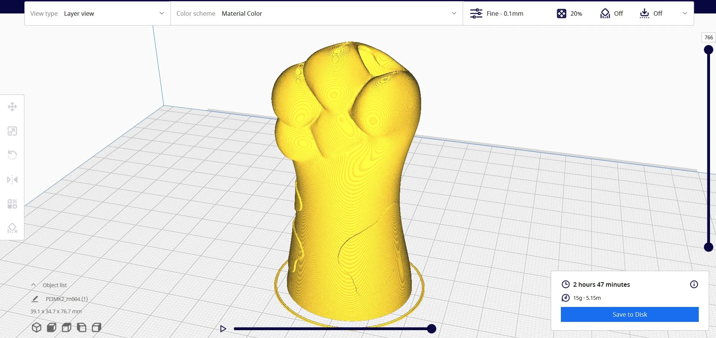This screenshot has height=338, width=716.
Task: Expand the print settings panel chevron
Action: [685, 13]
